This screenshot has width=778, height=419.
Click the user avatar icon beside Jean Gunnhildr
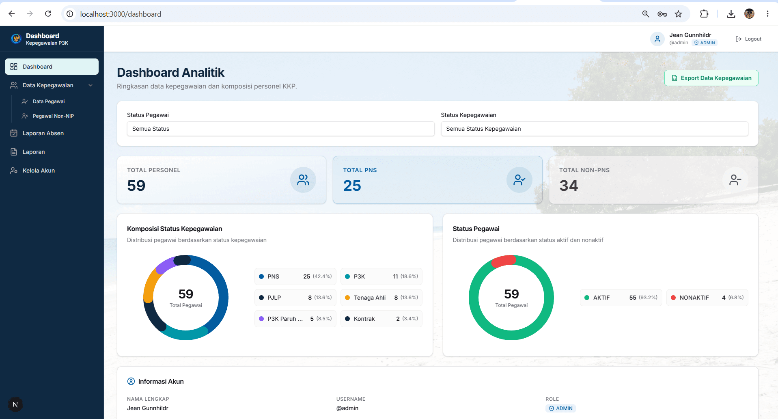657,39
